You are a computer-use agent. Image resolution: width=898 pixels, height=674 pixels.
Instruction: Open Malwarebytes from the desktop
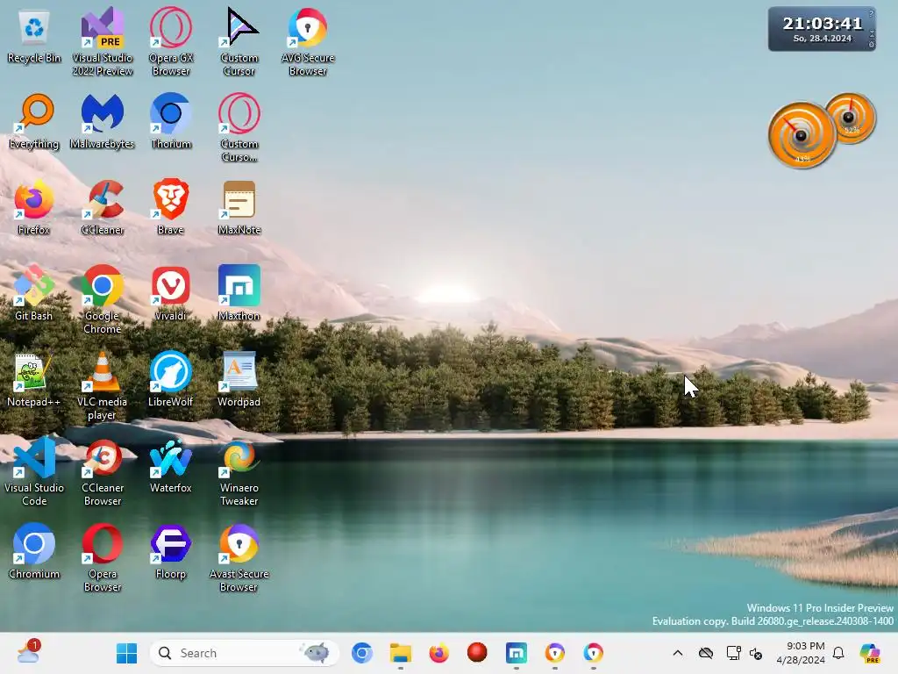pos(103,121)
